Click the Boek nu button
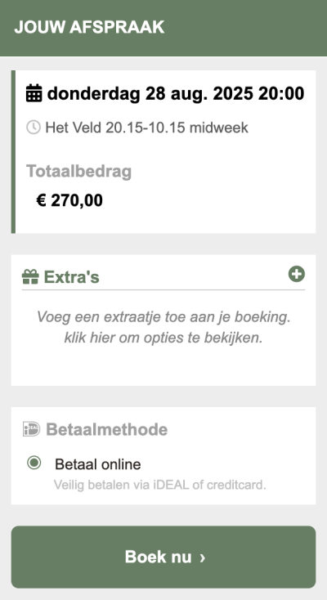The height and width of the screenshot is (600, 327). pos(163,557)
